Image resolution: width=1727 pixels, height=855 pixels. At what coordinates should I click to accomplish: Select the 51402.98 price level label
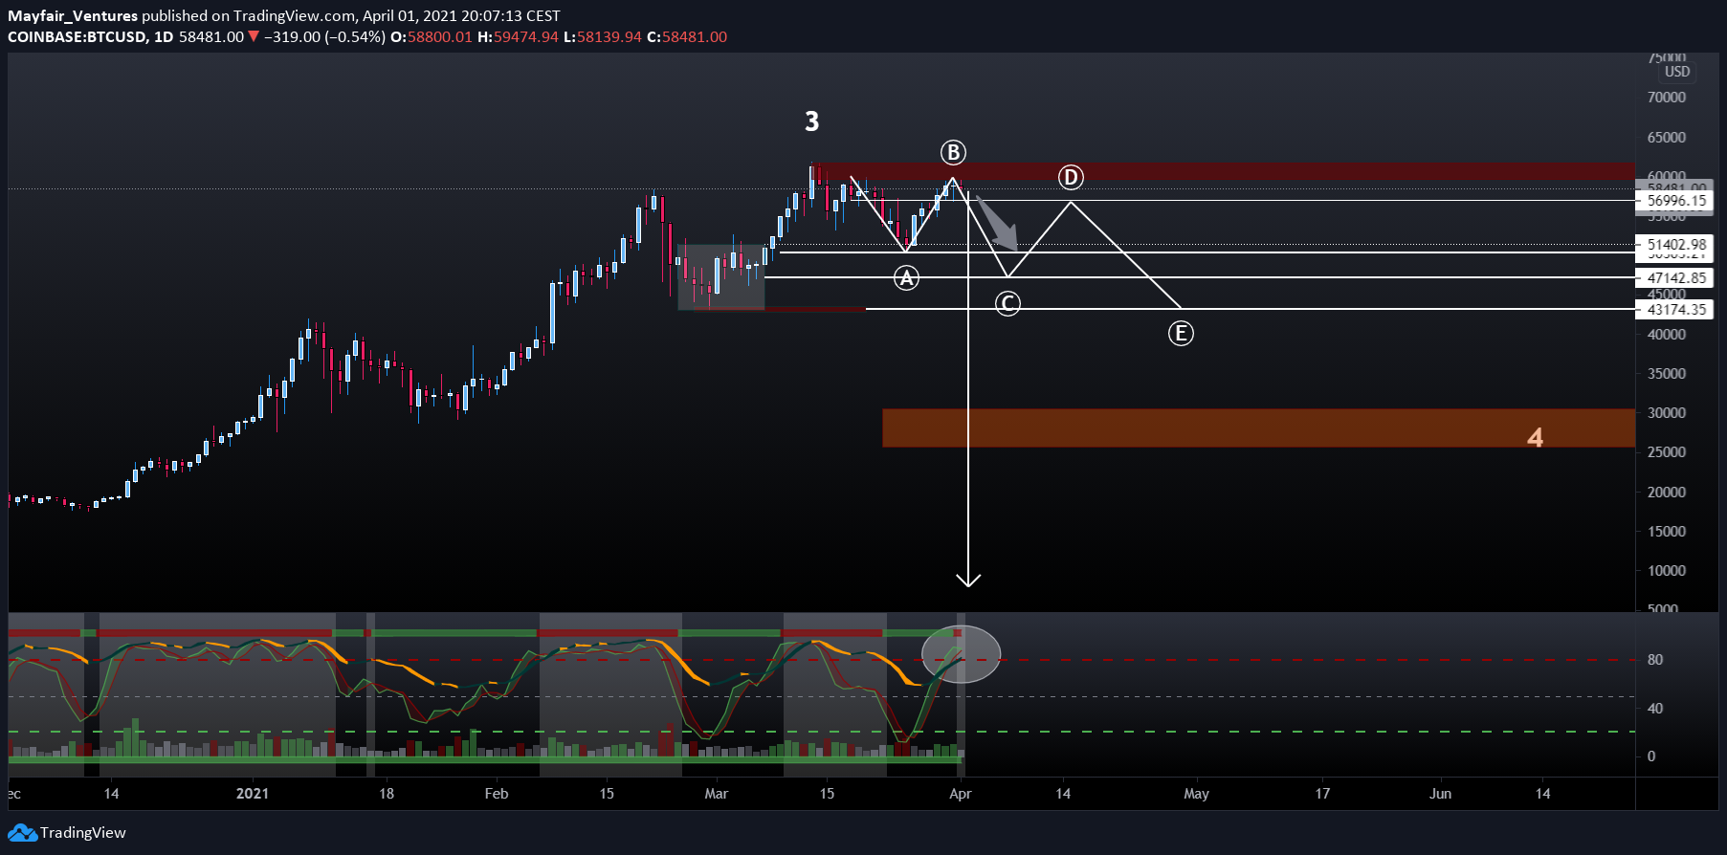(1676, 245)
